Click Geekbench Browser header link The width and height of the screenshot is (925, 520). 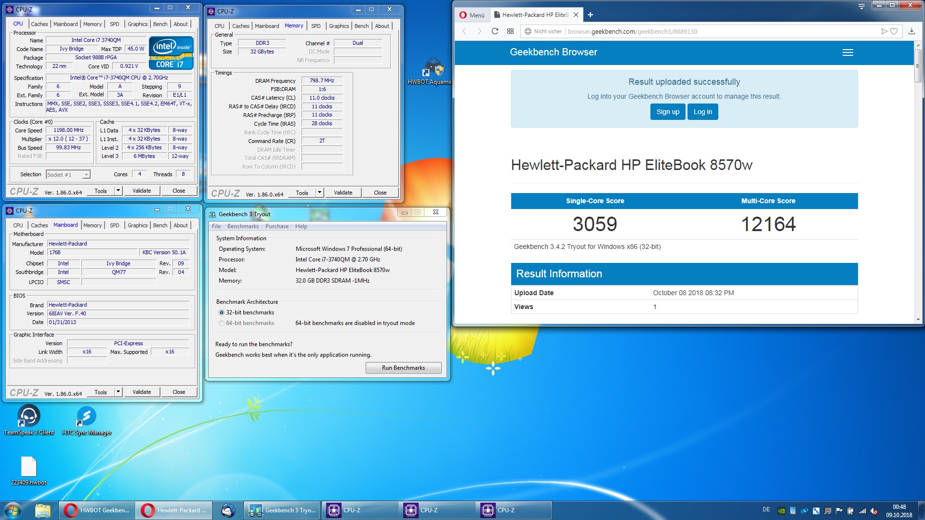tap(553, 52)
